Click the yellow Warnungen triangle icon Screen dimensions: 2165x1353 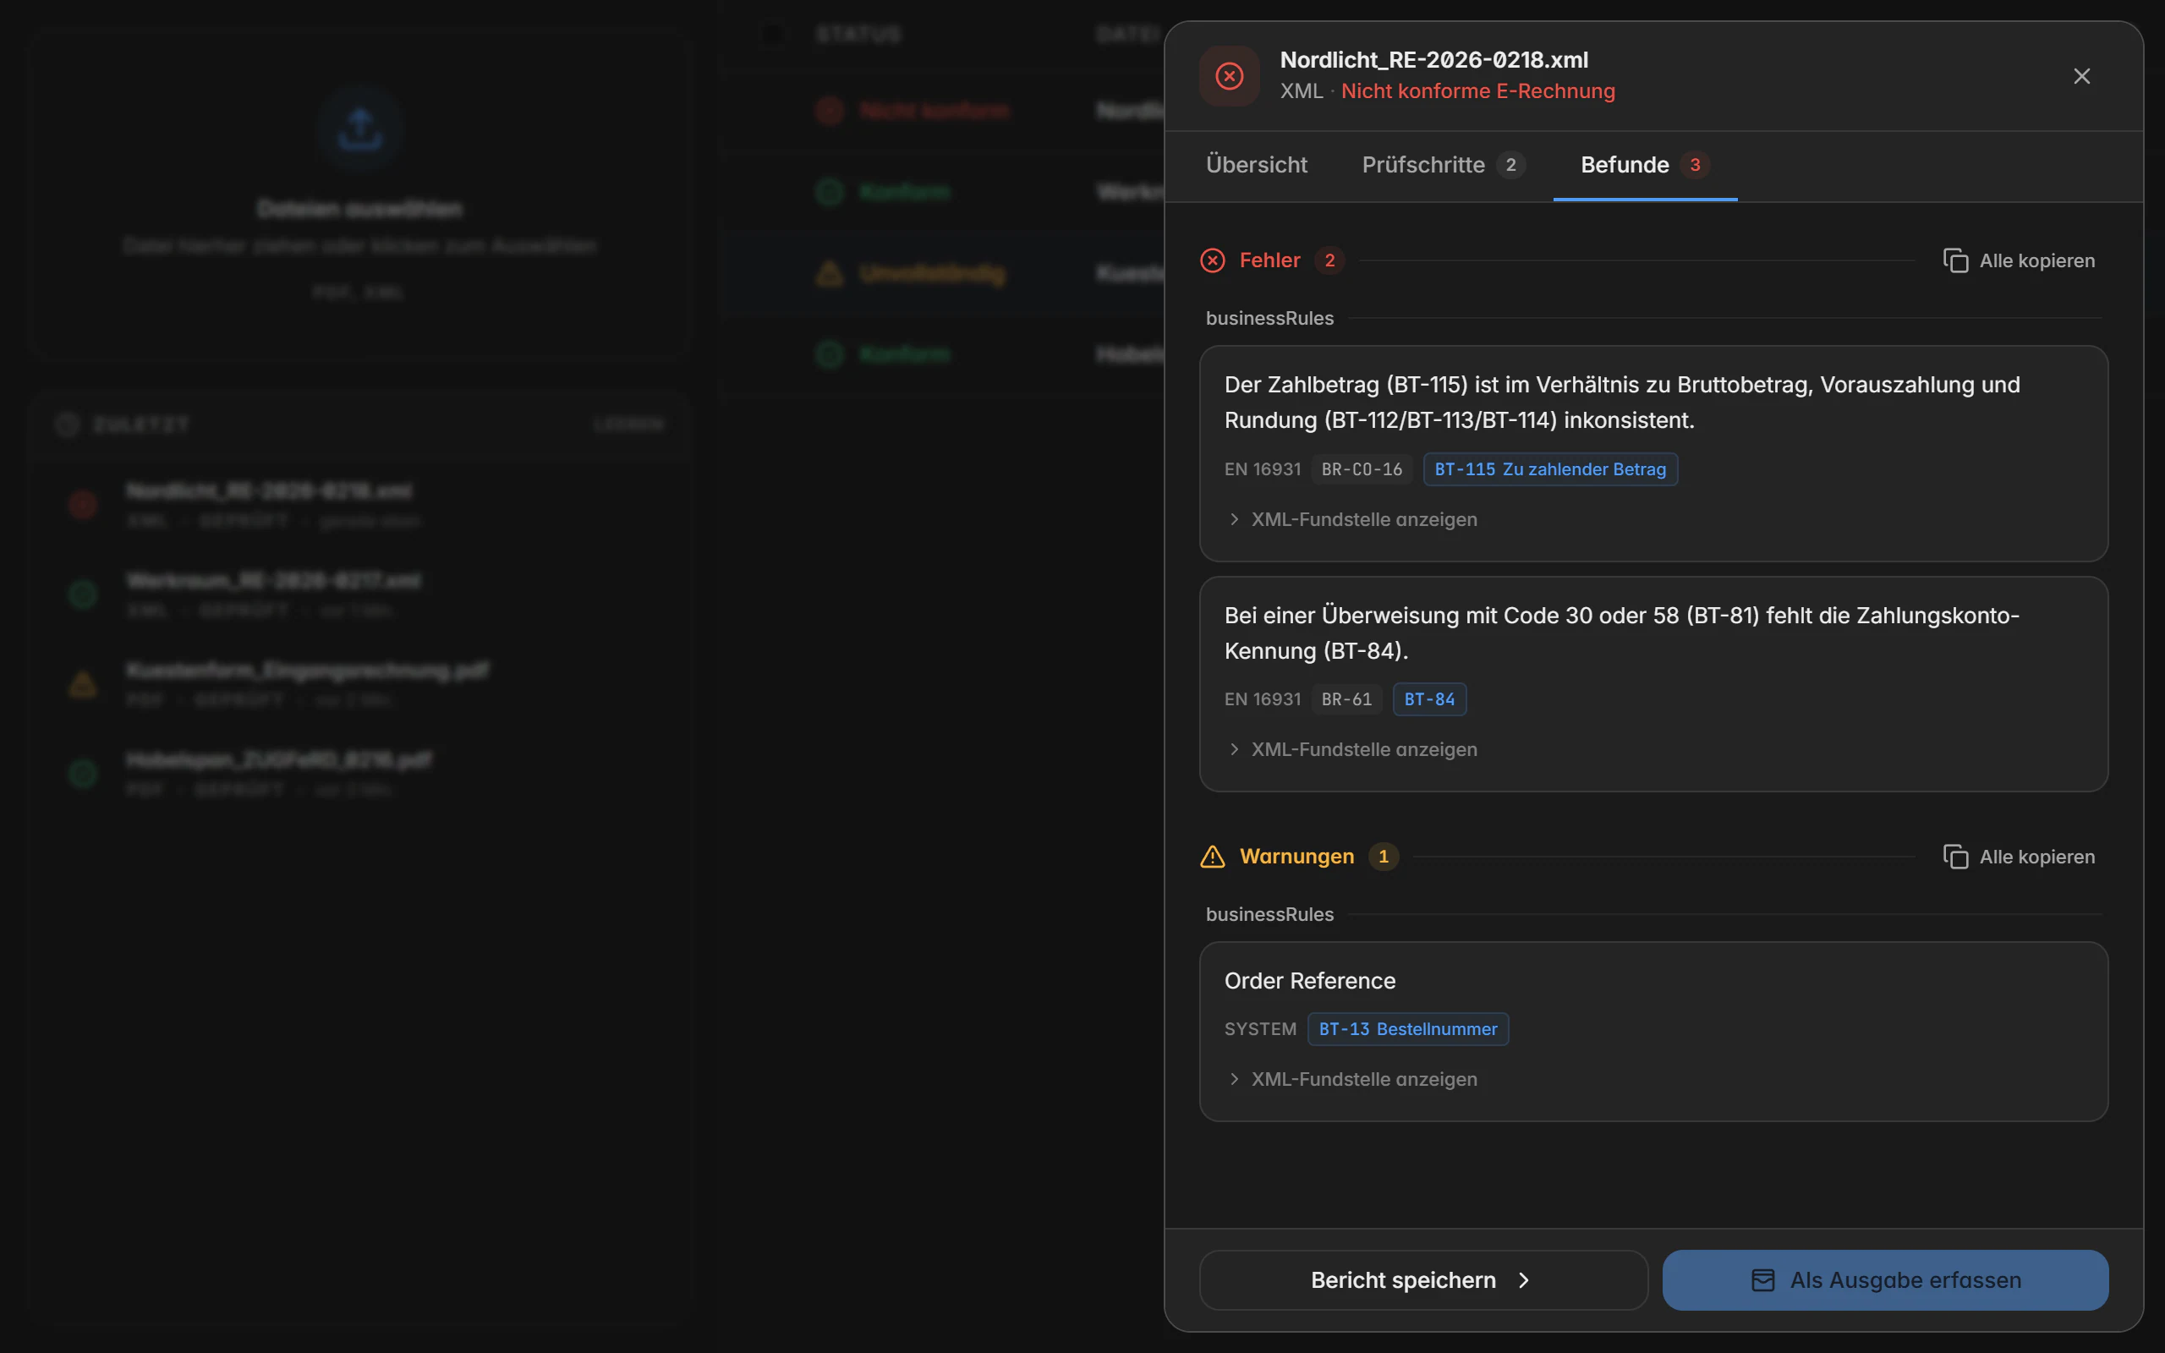pyautogui.click(x=1212, y=857)
